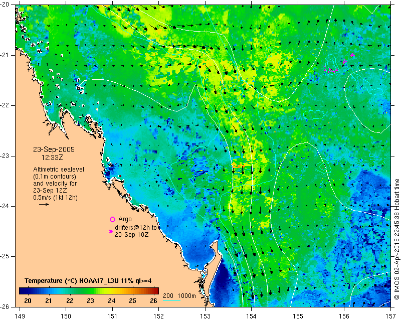The height and width of the screenshot is (321, 401).
Task: Click the latitude axis label -21
Action: [x=5, y=55]
